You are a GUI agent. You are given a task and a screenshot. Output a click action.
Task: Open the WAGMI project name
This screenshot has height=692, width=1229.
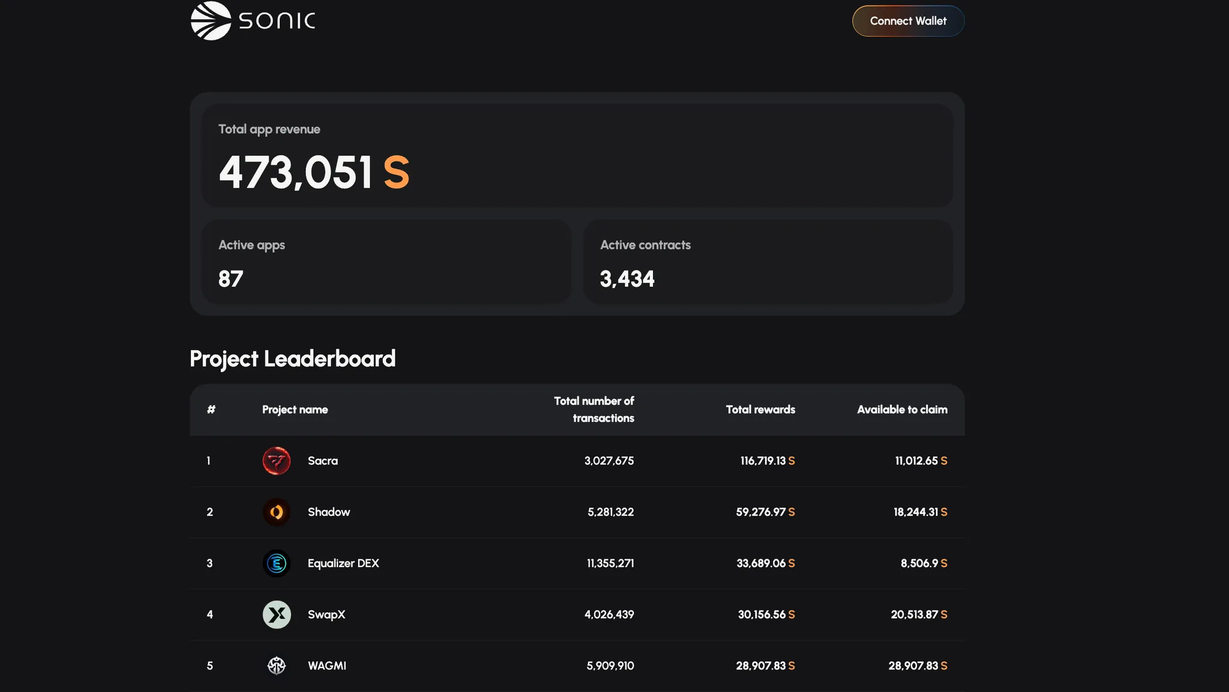(x=326, y=666)
